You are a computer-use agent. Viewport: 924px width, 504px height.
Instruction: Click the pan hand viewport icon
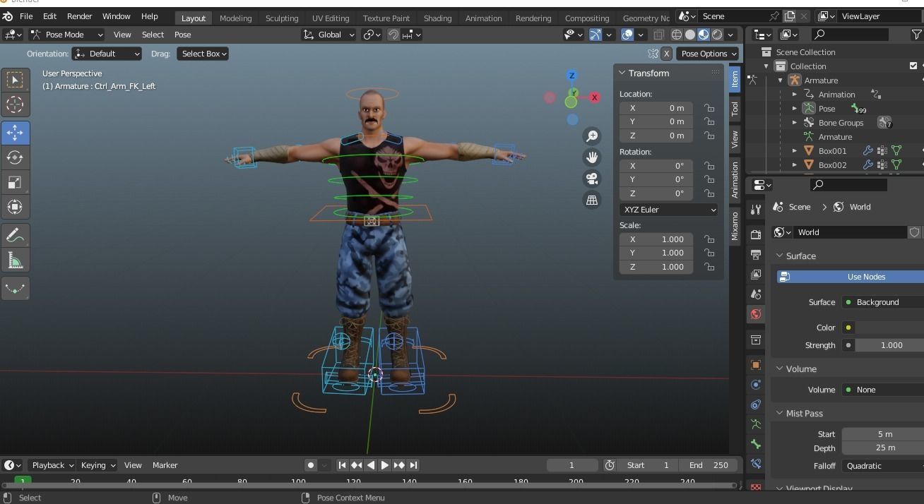click(x=592, y=157)
